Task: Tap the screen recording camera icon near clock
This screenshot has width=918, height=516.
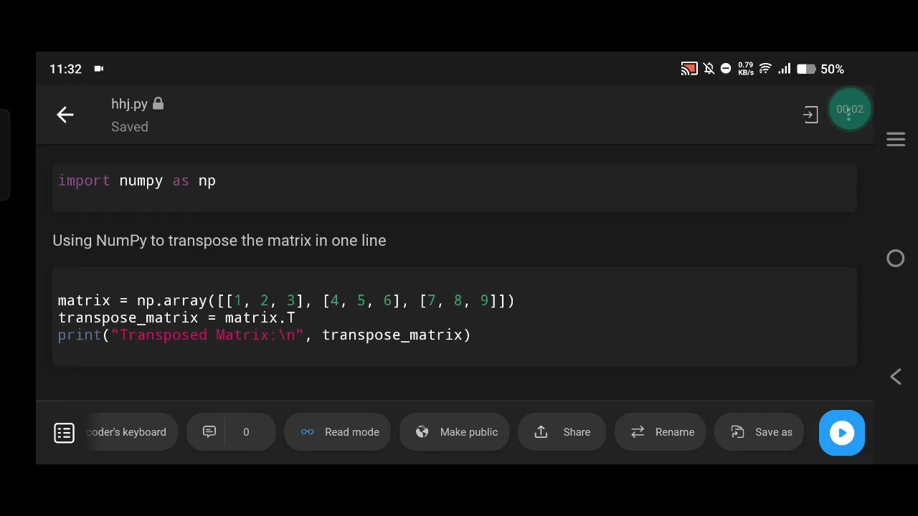Action: click(99, 69)
